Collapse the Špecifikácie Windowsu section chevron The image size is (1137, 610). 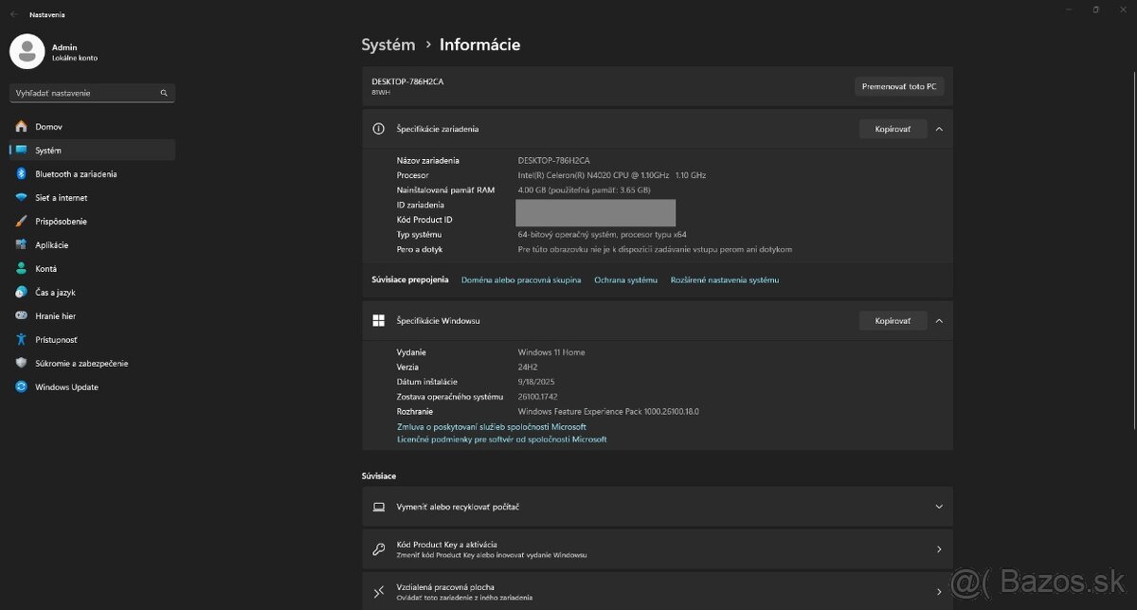click(939, 321)
